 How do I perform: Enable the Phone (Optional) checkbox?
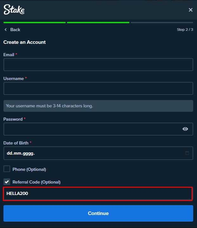coord(7,169)
